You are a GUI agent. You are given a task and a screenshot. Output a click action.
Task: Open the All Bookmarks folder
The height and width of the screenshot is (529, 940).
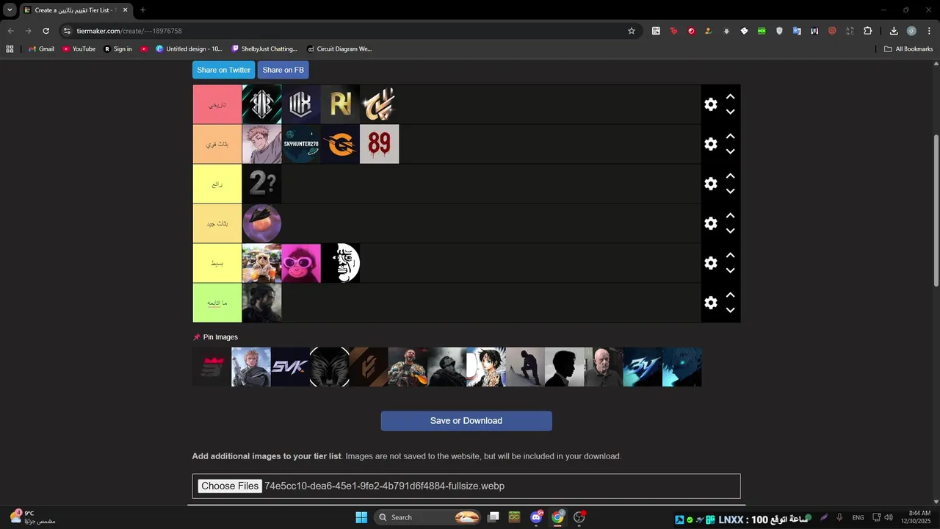(908, 49)
